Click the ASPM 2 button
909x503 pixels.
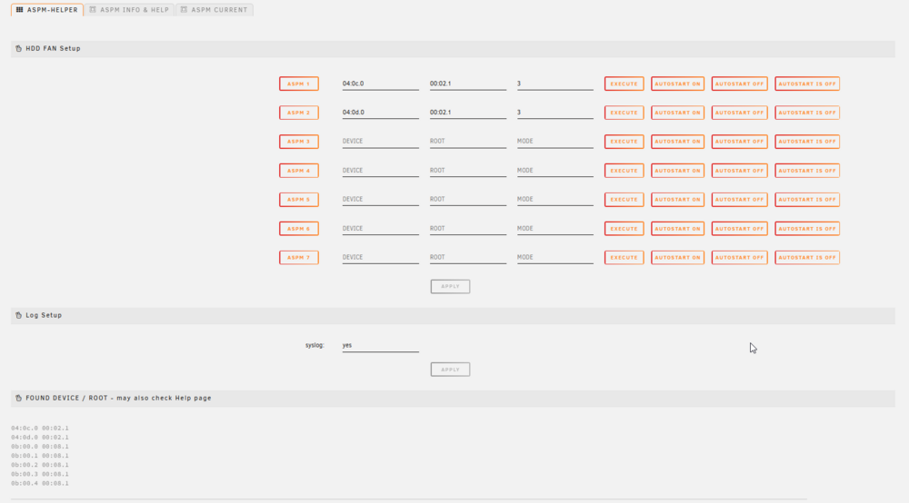(x=298, y=113)
